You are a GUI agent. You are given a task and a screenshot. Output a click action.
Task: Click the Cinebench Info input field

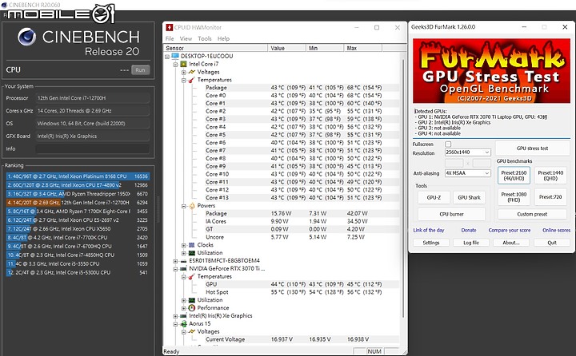coord(93,148)
